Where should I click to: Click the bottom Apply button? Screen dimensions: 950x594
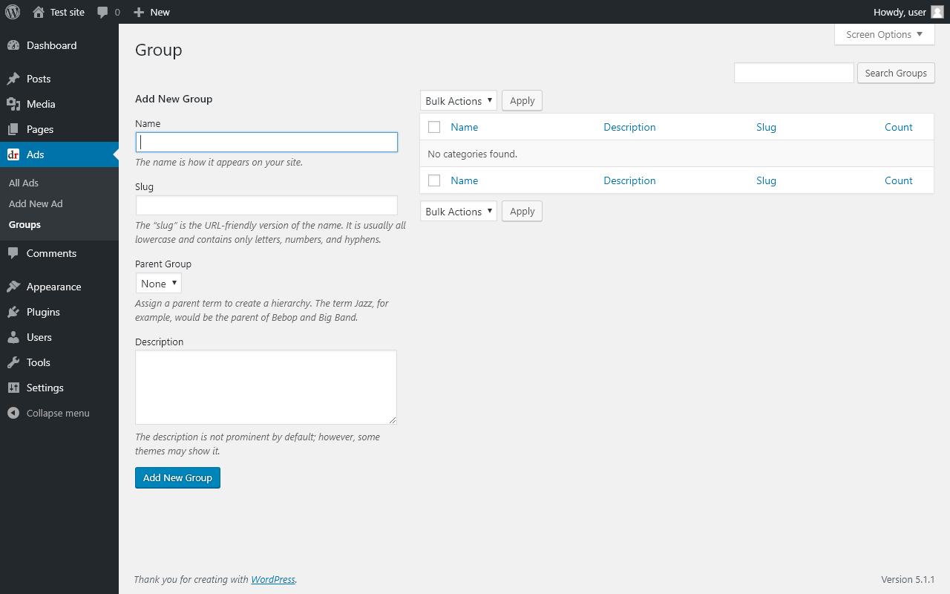click(x=522, y=212)
